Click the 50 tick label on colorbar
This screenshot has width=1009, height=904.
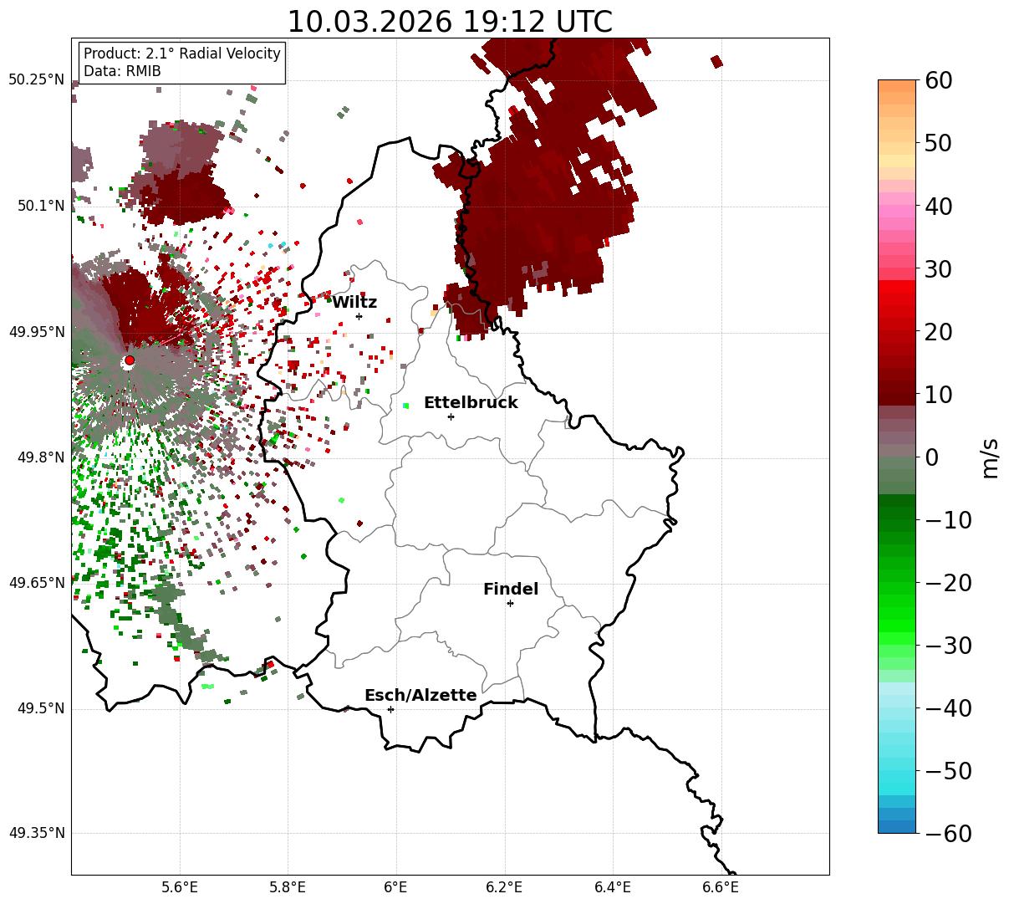point(940,143)
